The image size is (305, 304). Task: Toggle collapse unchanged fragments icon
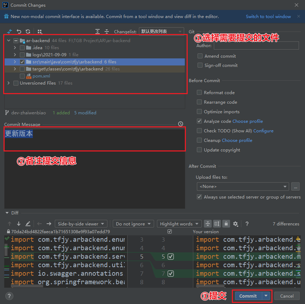coord(208,224)
